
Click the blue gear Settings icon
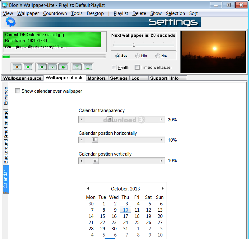point(11,22)
